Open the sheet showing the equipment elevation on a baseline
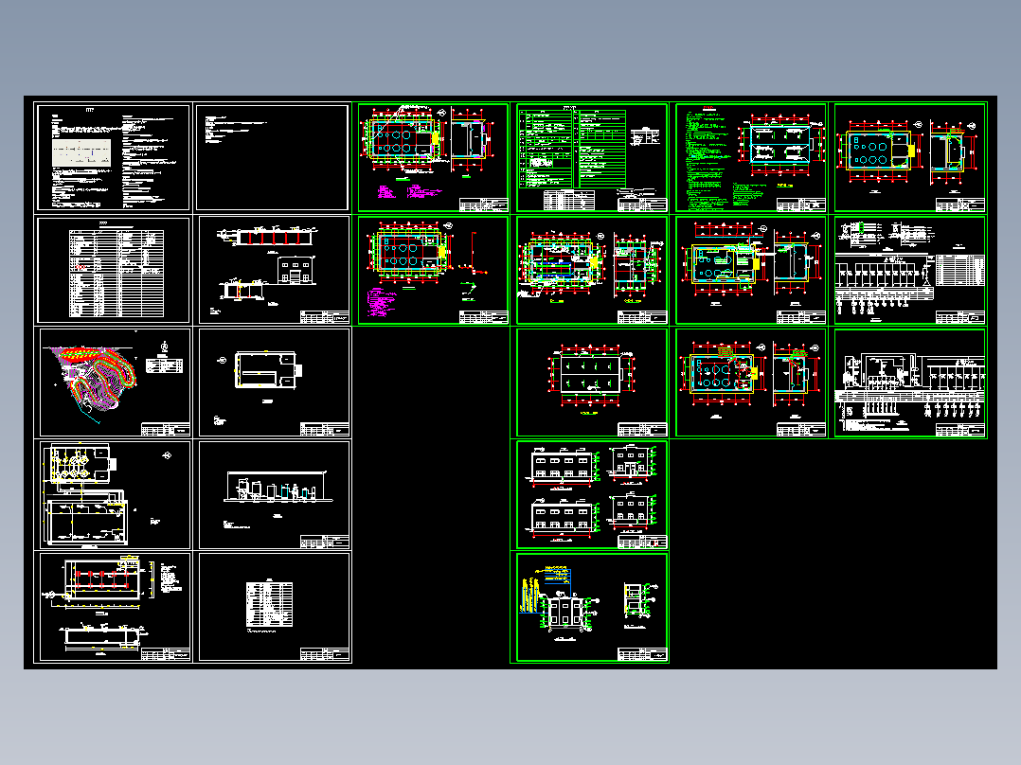The image size is (1021, 765). point(274,495)
